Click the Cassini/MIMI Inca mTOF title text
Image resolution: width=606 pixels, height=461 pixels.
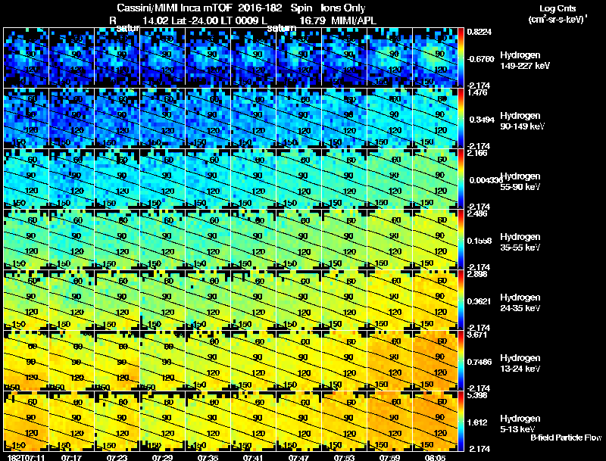(174, 8)
